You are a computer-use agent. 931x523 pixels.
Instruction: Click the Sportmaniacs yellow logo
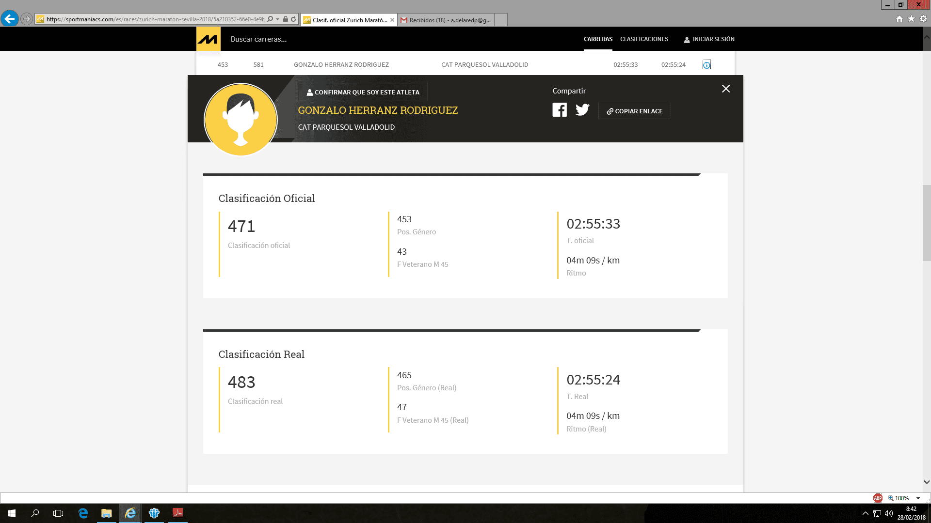(208, 39)
